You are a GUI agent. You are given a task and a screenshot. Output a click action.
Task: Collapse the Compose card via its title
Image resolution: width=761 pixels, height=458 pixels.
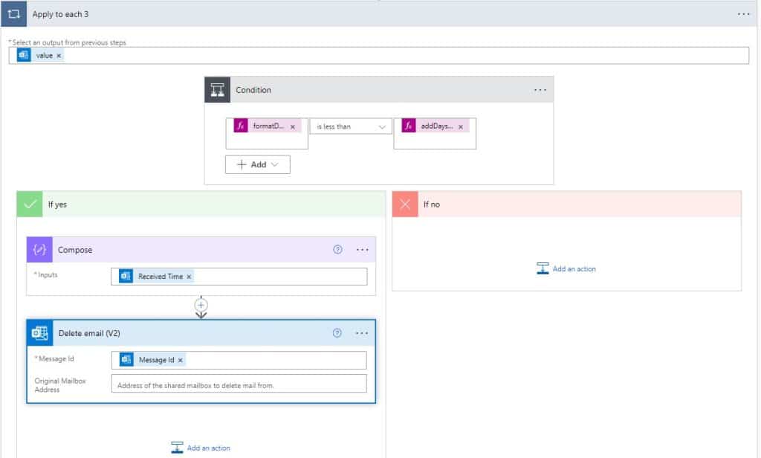[x=75, y=250]
